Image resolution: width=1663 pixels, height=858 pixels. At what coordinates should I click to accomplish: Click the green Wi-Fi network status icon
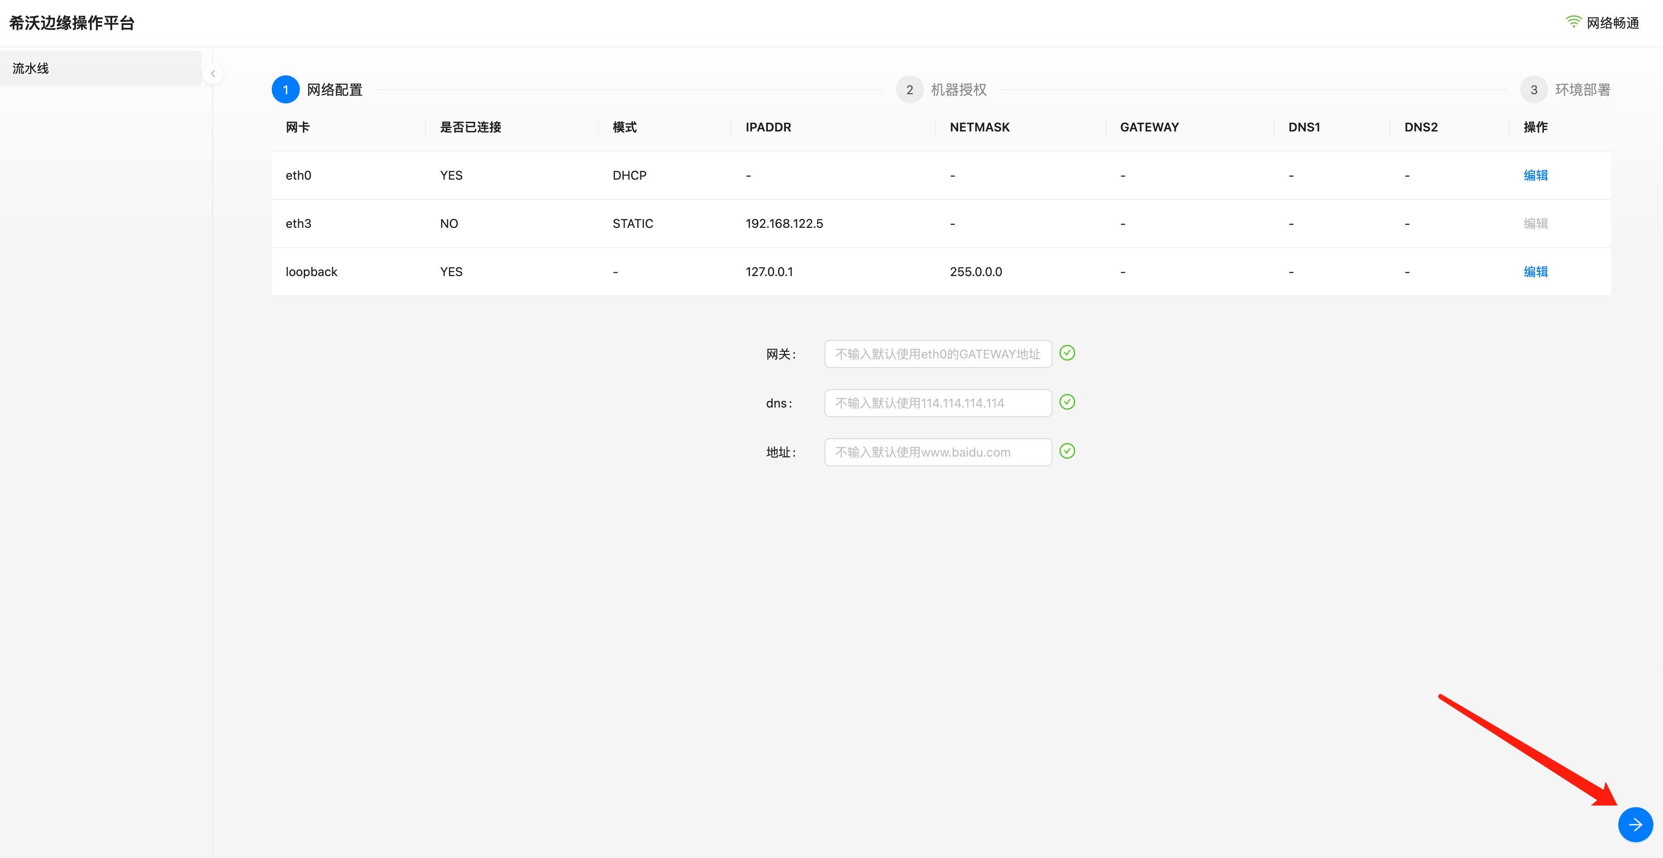coord(1573,22)
